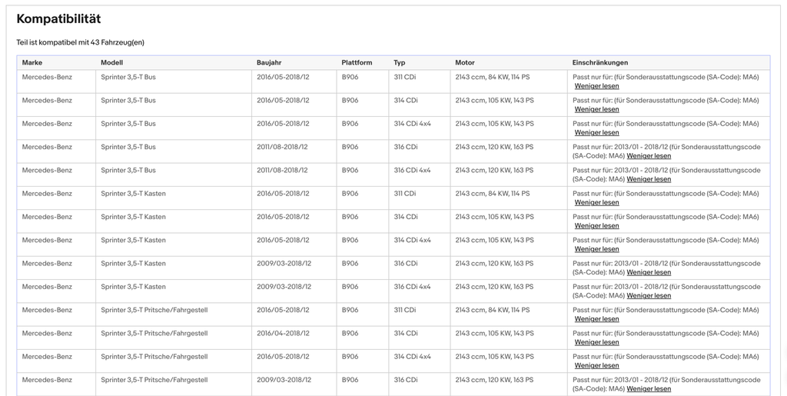The height and width of the screenshot is (396, 787).
Task: Click the Kompatibilität section heading
Action: [x=58, y=19]
